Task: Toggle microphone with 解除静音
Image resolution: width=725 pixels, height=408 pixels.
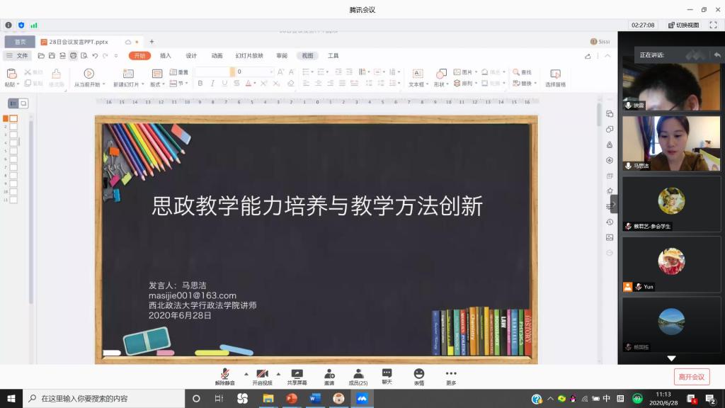Action: [x=224, y=374]
